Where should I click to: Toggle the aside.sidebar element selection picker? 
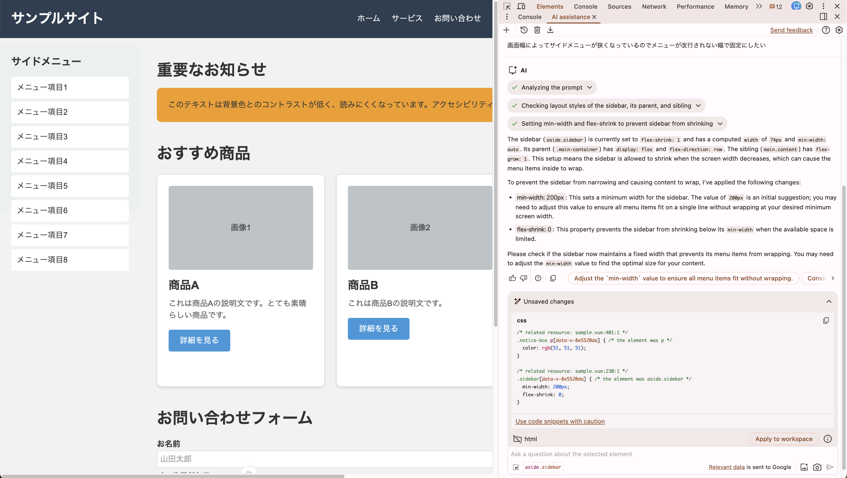tap(516, 467)
